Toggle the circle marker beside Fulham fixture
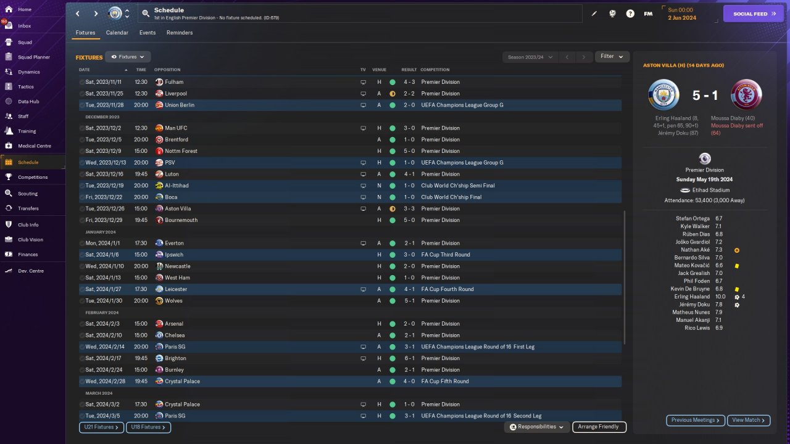Screen dimensions: 790x444 82,82
